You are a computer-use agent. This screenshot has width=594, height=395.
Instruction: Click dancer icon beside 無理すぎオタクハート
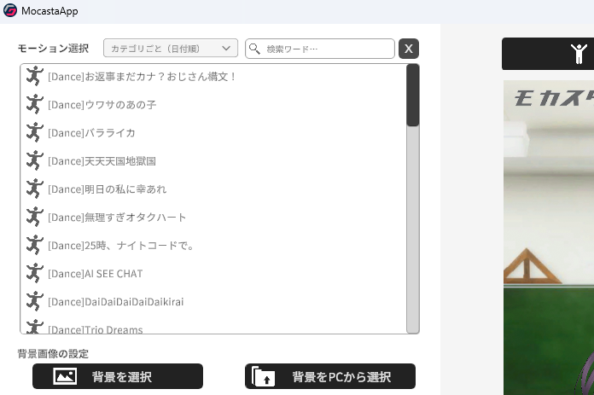[34, 217]
